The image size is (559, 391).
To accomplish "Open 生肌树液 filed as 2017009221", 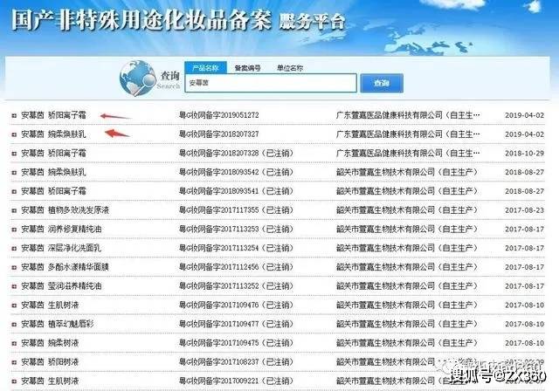I will (x=50, y=381).
